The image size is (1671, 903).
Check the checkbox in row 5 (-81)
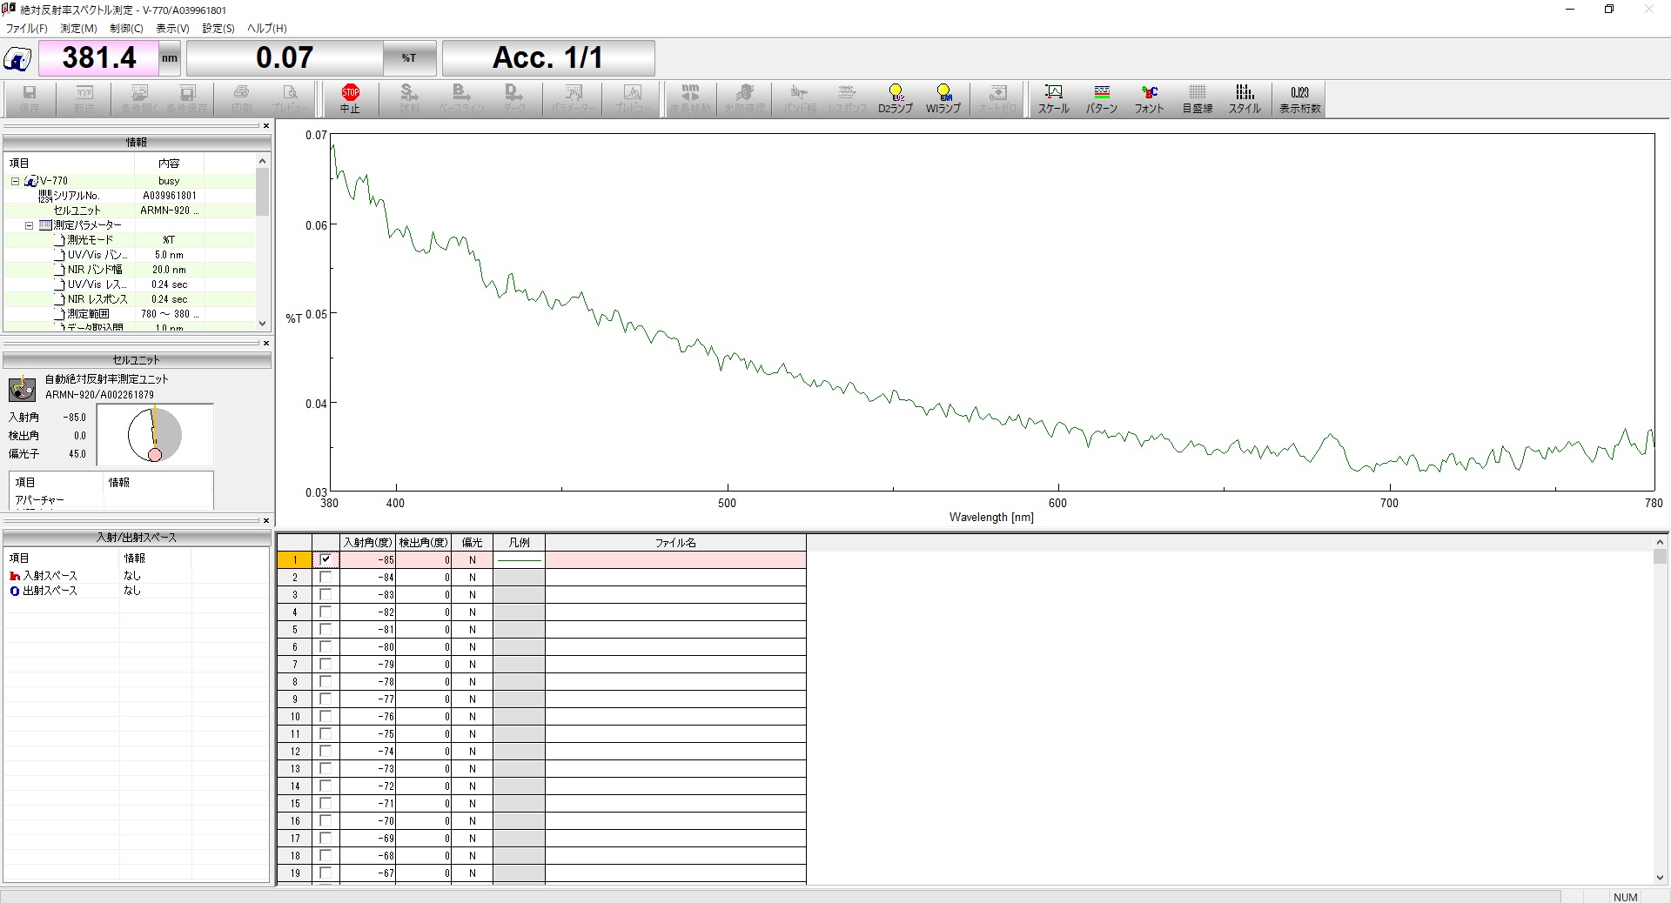(325, 629)
